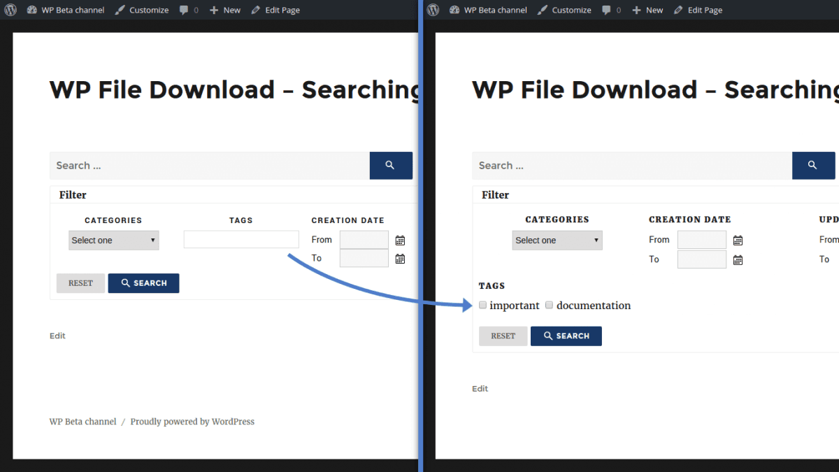The image size is (839, 472).
Task: Check the 'important' tag checkbox
Action: tap(482, 305)
